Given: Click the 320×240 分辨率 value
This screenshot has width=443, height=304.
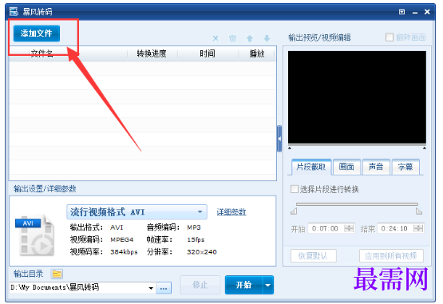Looking at the screenshot, I should [202, 252].
